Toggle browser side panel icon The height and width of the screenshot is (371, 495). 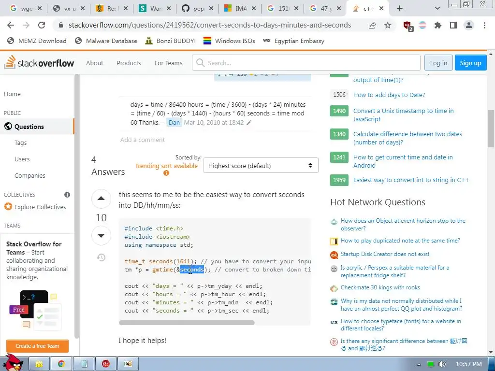point(453,25)
